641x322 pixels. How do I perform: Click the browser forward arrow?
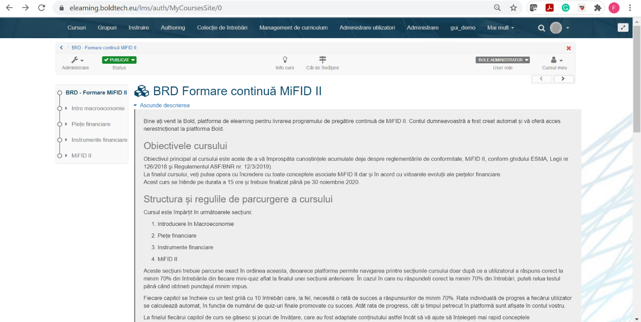26,8
